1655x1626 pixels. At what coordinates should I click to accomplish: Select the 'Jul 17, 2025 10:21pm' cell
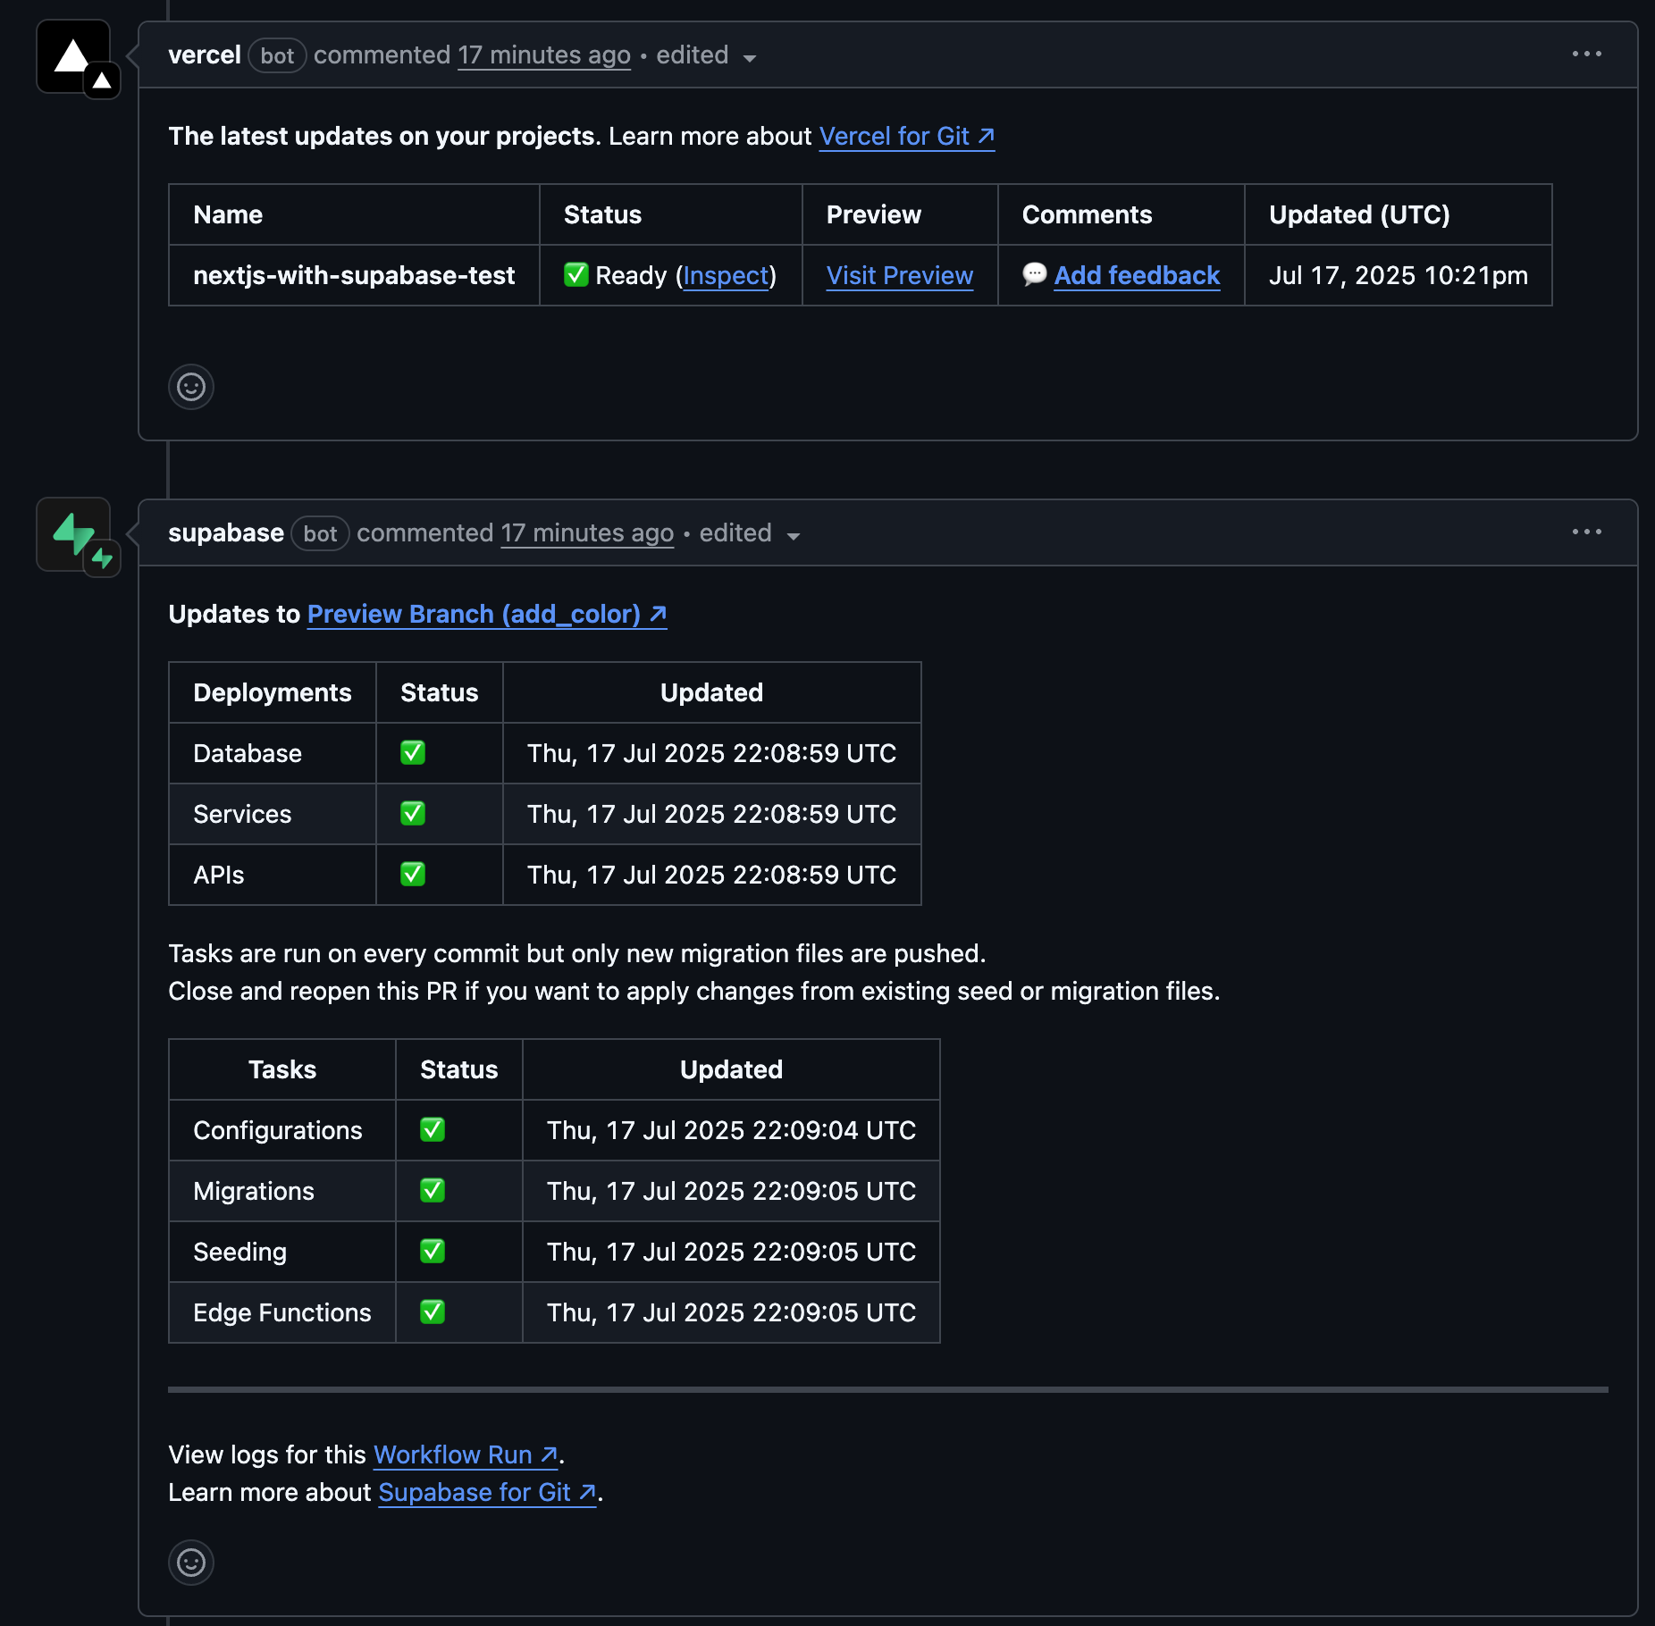coord(1399,276)
